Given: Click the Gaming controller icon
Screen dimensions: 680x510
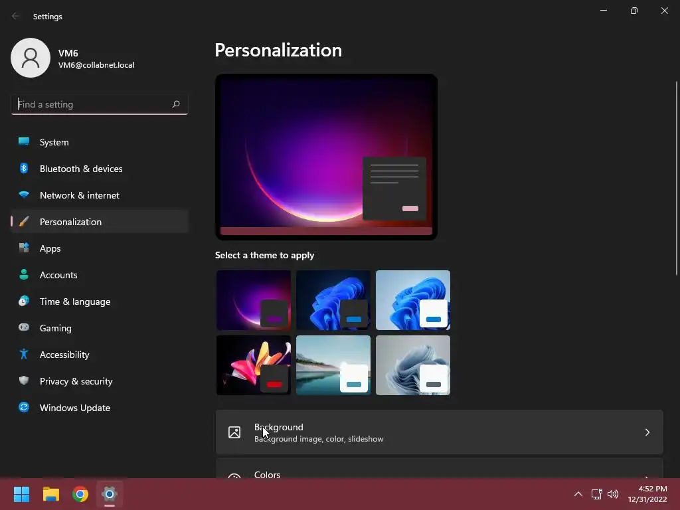Looking at the screenshot, I should 24,327.
